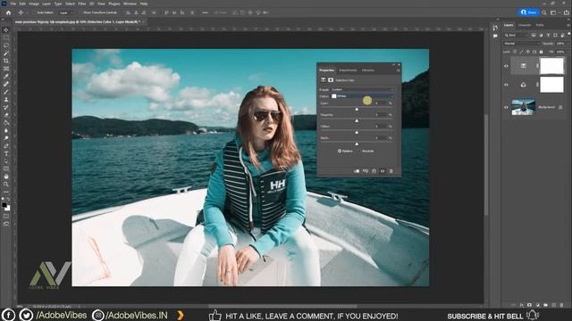Viewport: 572px width, 321px height.
Task: Switch to Adjustments tab in Properties panel
Action: click(348, 70)
